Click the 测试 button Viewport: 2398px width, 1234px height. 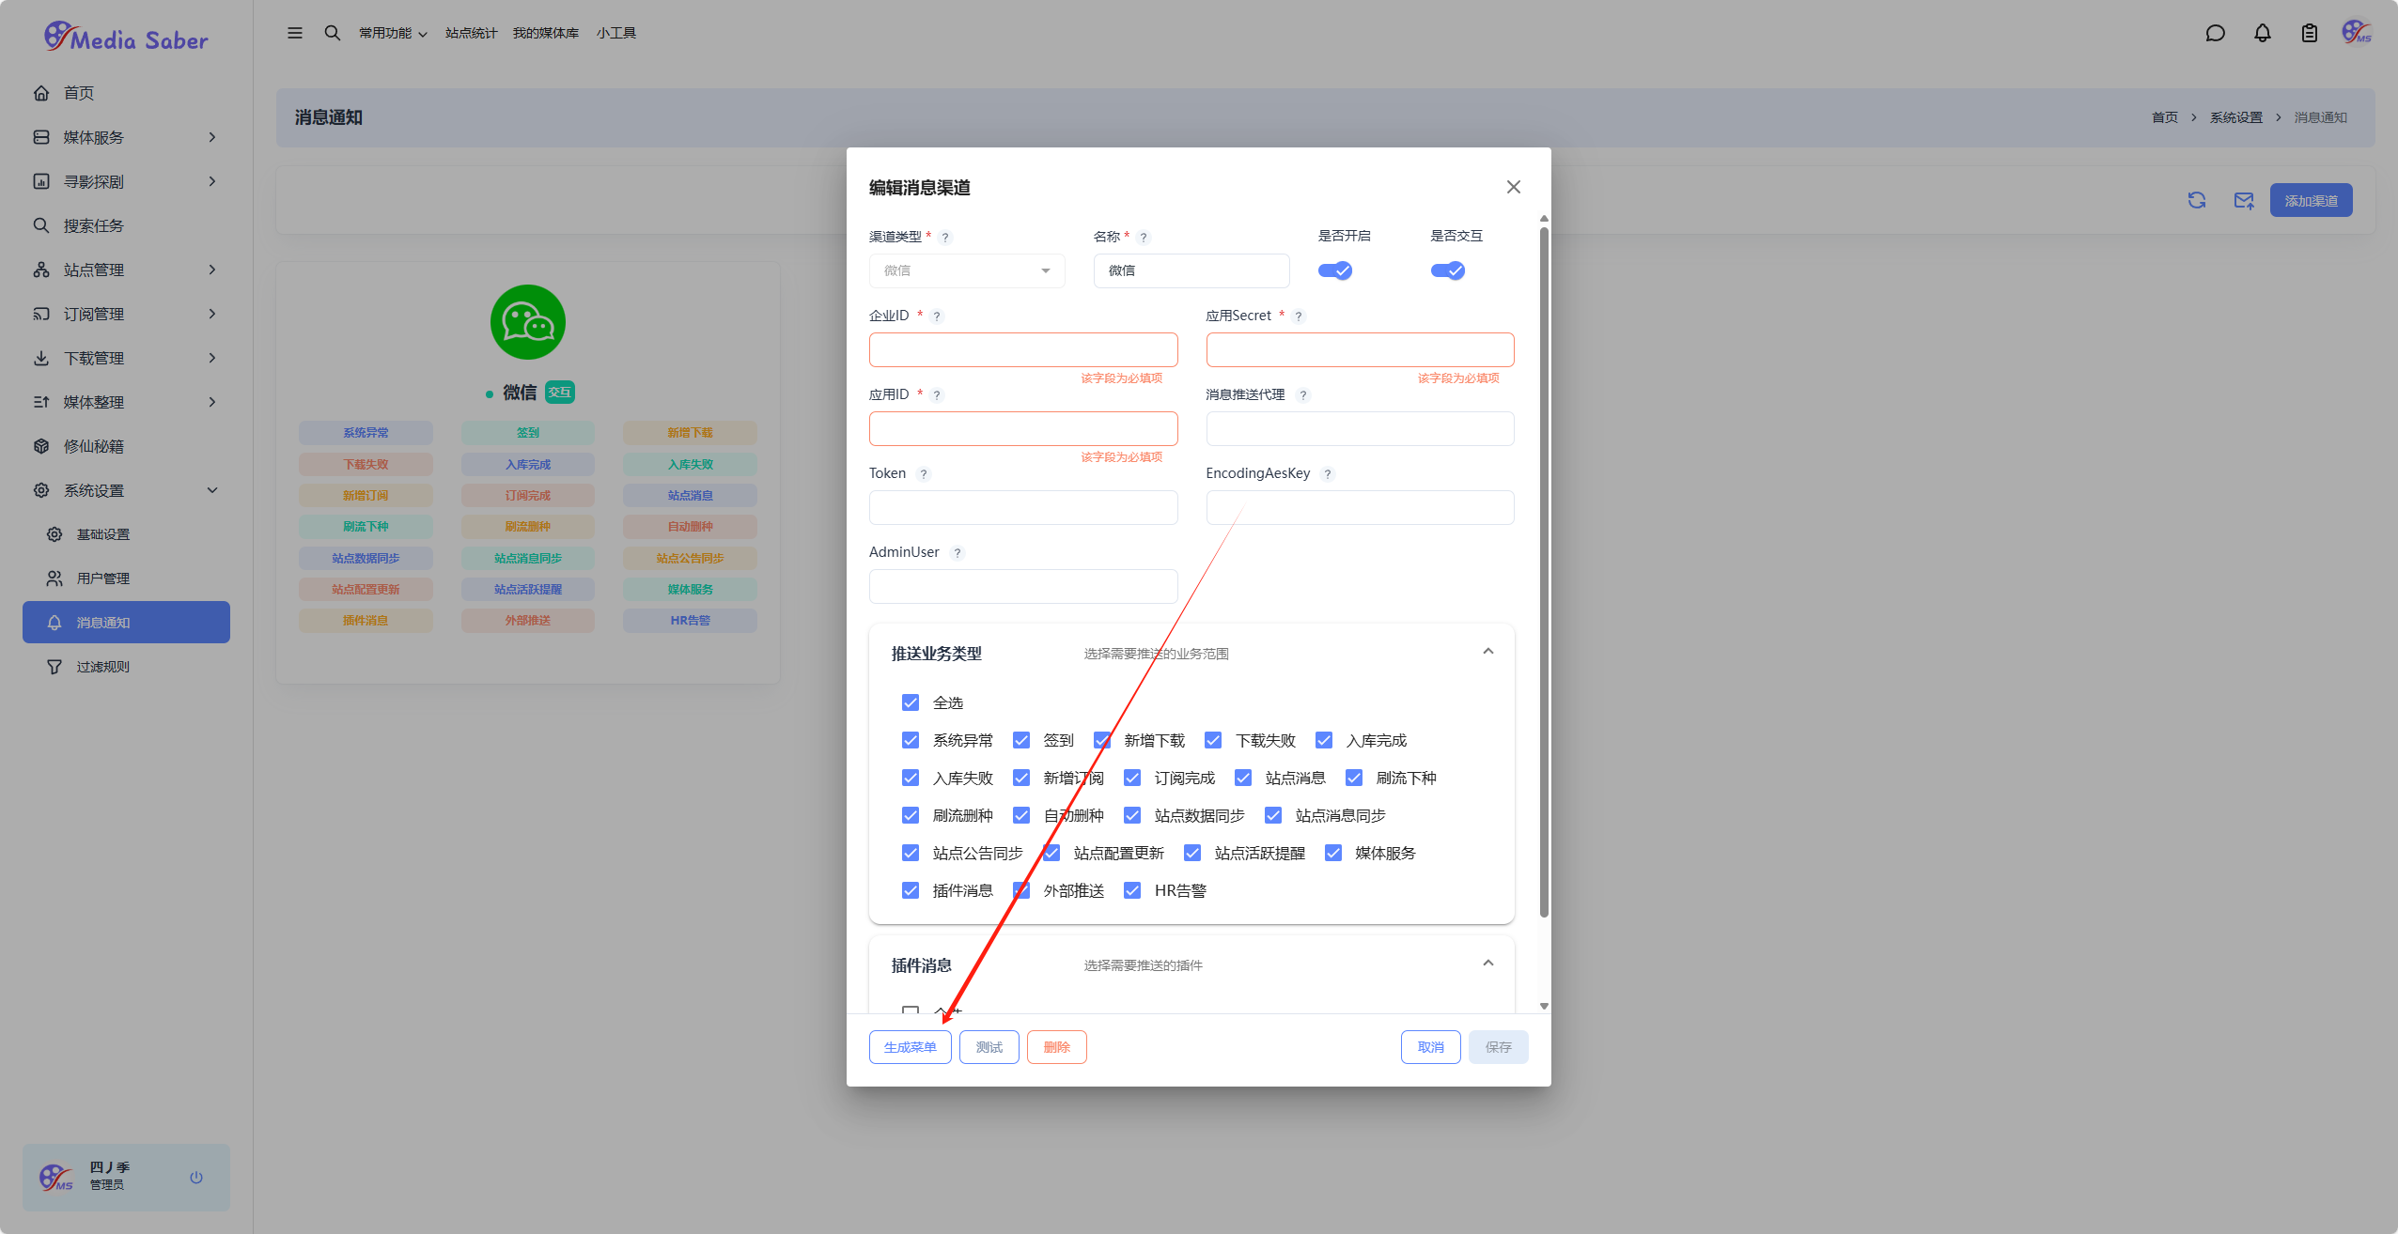(x=989, y=1047)
